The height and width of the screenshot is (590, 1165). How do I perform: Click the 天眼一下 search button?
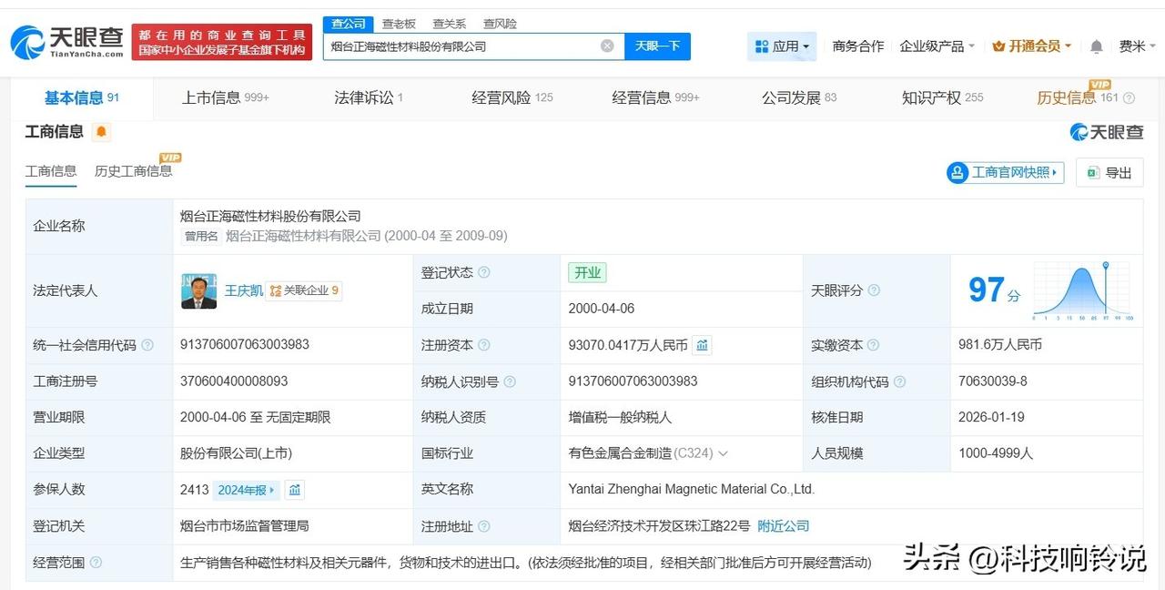657,46
